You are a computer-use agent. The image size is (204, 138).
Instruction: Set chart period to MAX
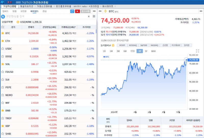[x=154, y=51]
